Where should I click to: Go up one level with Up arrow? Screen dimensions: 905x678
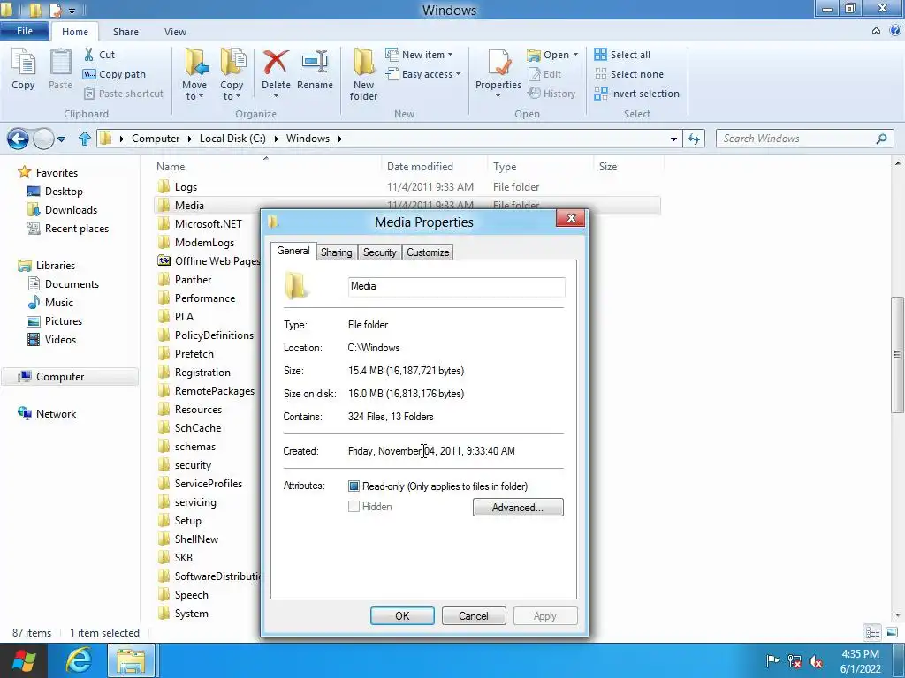click(x=84, y=139)
